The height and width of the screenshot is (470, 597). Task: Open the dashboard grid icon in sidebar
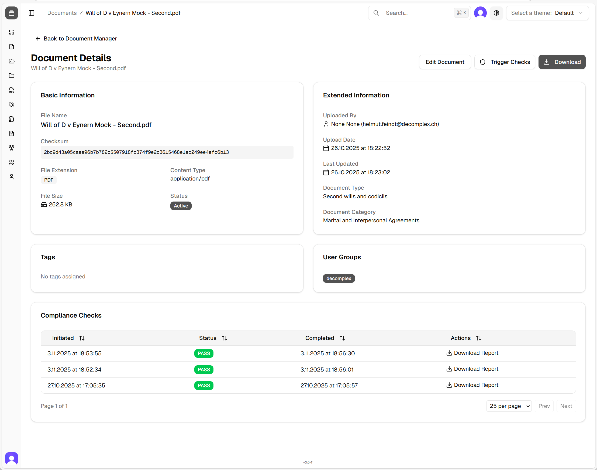click(12, 32)
